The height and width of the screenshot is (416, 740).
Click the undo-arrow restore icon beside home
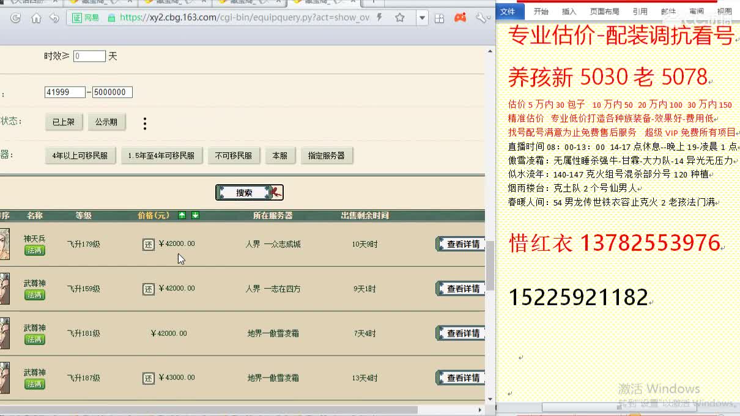point(54,18)
